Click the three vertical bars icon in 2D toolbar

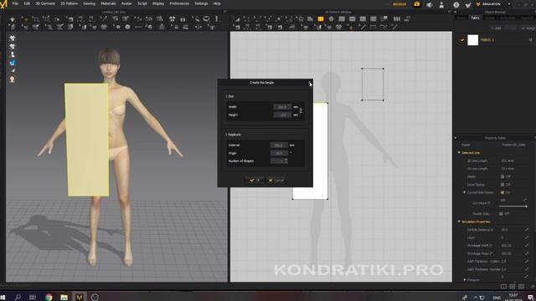(396, 19)
